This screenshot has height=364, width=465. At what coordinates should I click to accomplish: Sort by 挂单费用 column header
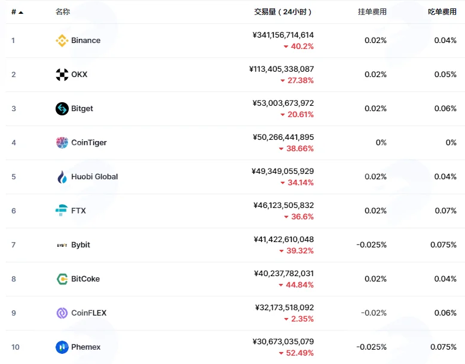tap(372, 12)
